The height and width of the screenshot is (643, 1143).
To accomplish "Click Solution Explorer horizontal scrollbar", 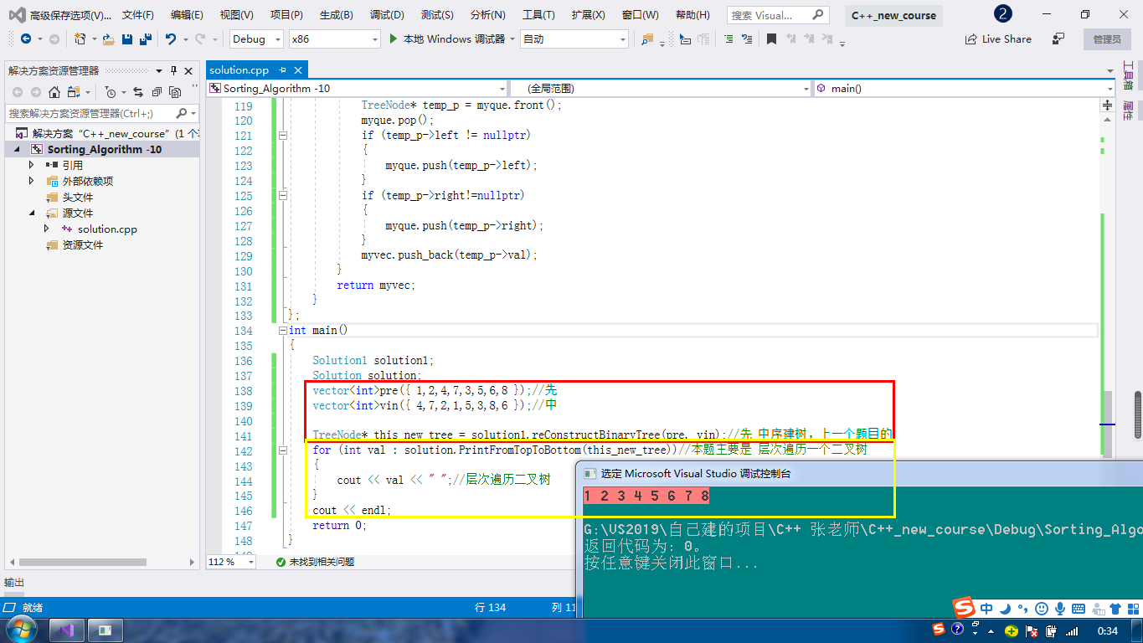I will point(82,562).
